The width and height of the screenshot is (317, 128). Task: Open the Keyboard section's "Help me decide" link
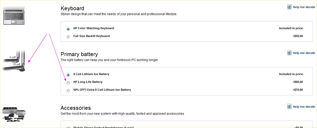point(304,7)
